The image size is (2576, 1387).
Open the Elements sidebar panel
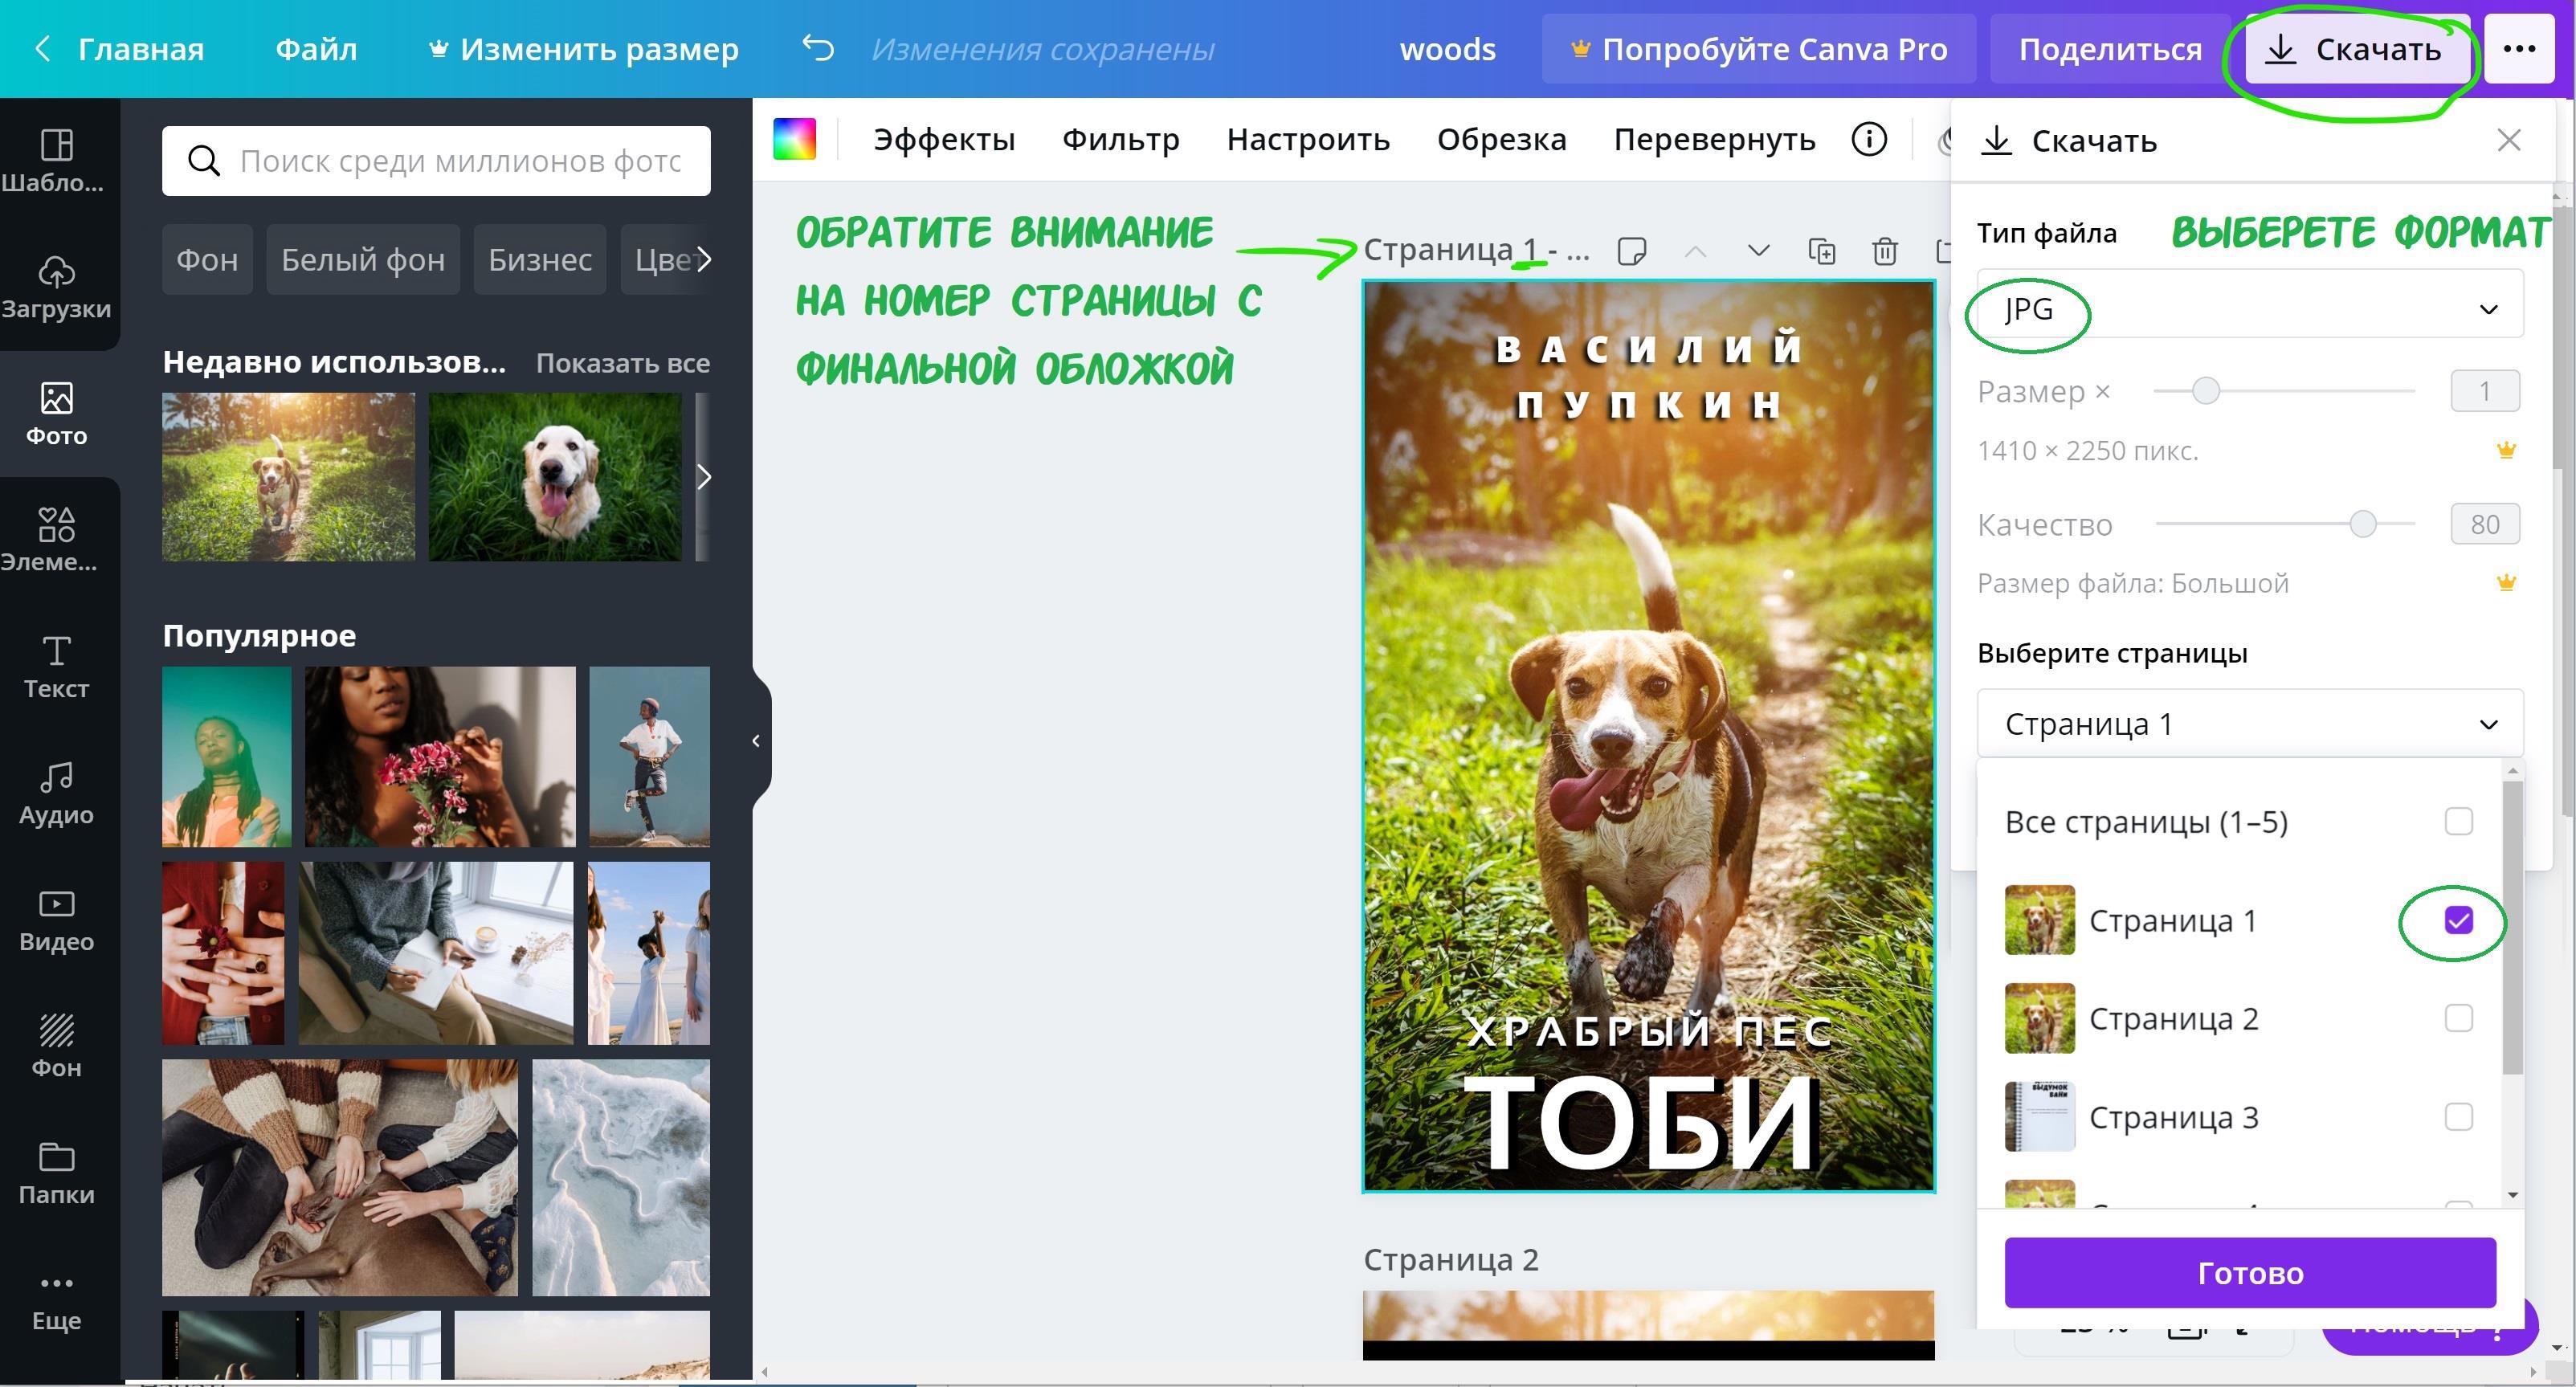56,538
